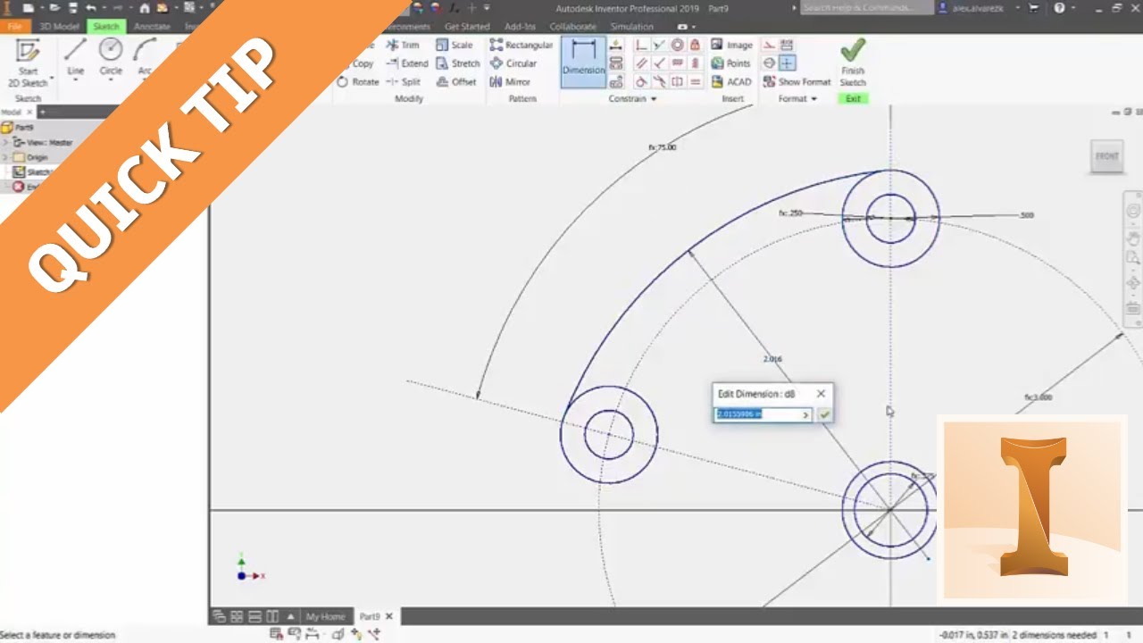The width and height of the screenshot is (1143, 643).
Task: Select Part9 root in model browser
Action: point(18,128)
